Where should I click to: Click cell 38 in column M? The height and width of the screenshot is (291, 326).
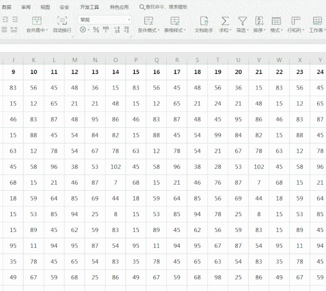pos(74,167)
